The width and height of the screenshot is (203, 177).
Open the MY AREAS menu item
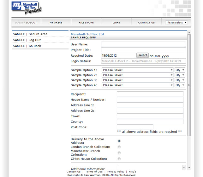(x=56, y=22)
